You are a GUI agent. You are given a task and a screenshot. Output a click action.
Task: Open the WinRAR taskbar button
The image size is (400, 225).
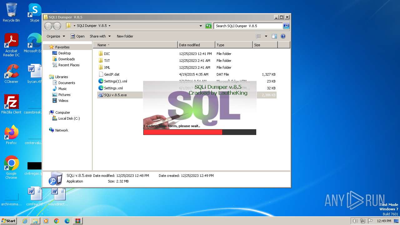[x=78, y=221]
